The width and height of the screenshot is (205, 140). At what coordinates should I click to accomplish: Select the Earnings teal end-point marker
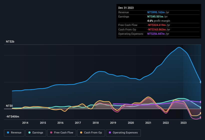pyautogui.click(x=201, y=107)
